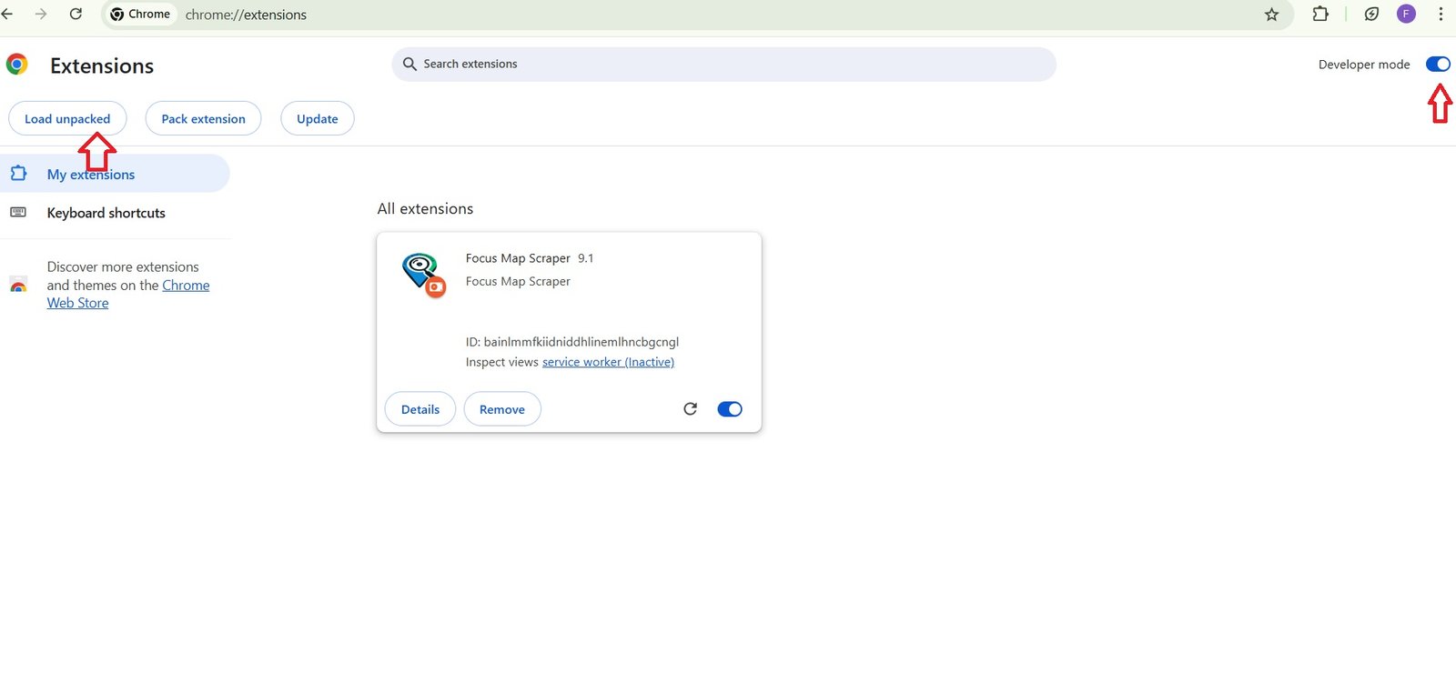The image size is (1456, 673).
Task: Open the Chrome Web Store link
Action: [x=128, y=294]
